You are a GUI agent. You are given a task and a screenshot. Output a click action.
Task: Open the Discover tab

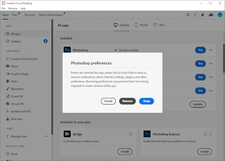click(29, 15)
